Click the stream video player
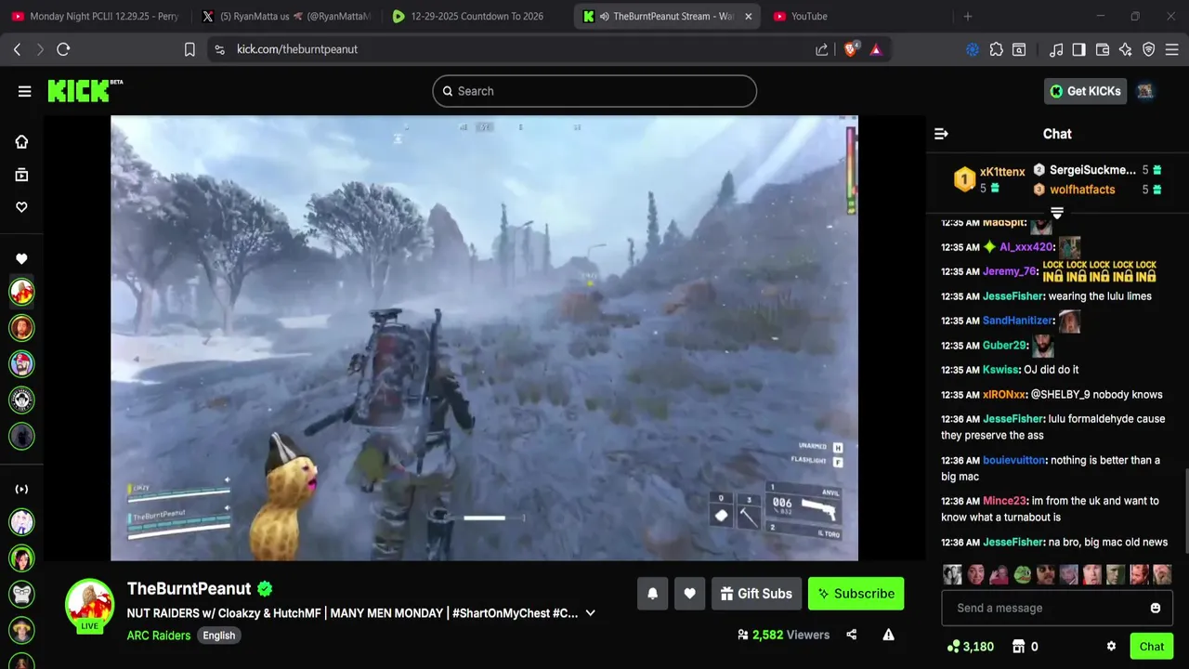The width and height of the screenshot is (1189, 669). point(484,338)
